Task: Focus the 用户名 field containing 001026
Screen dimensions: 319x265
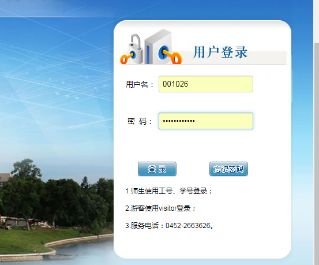Action: pos(206,84)
